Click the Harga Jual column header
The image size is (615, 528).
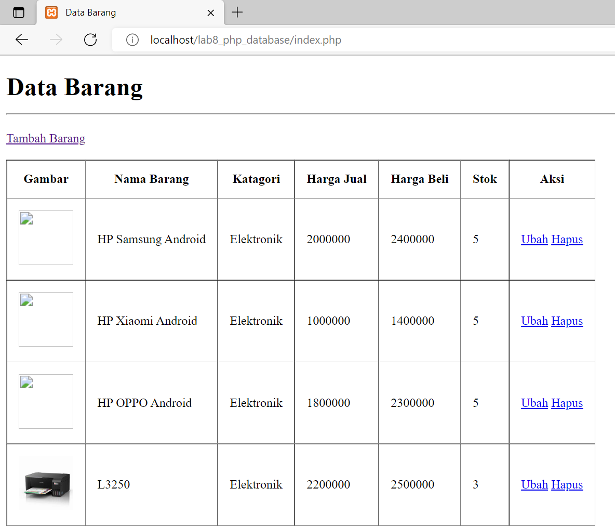tap(337, 179)
